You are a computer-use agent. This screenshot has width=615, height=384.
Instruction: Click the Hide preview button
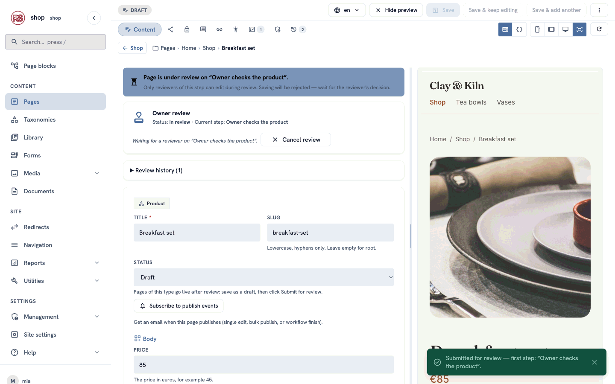[x=396, y=10]
